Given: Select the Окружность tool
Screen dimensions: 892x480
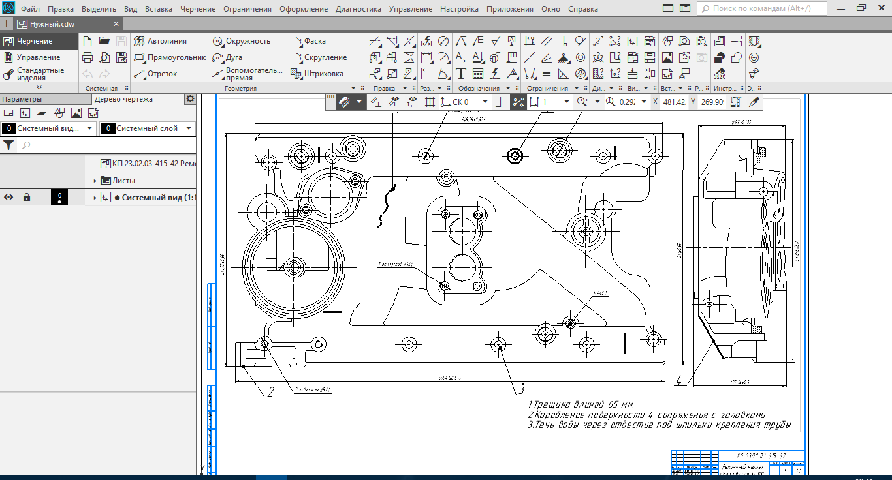Looking at the screenshot, I should (x=241, y=40).
